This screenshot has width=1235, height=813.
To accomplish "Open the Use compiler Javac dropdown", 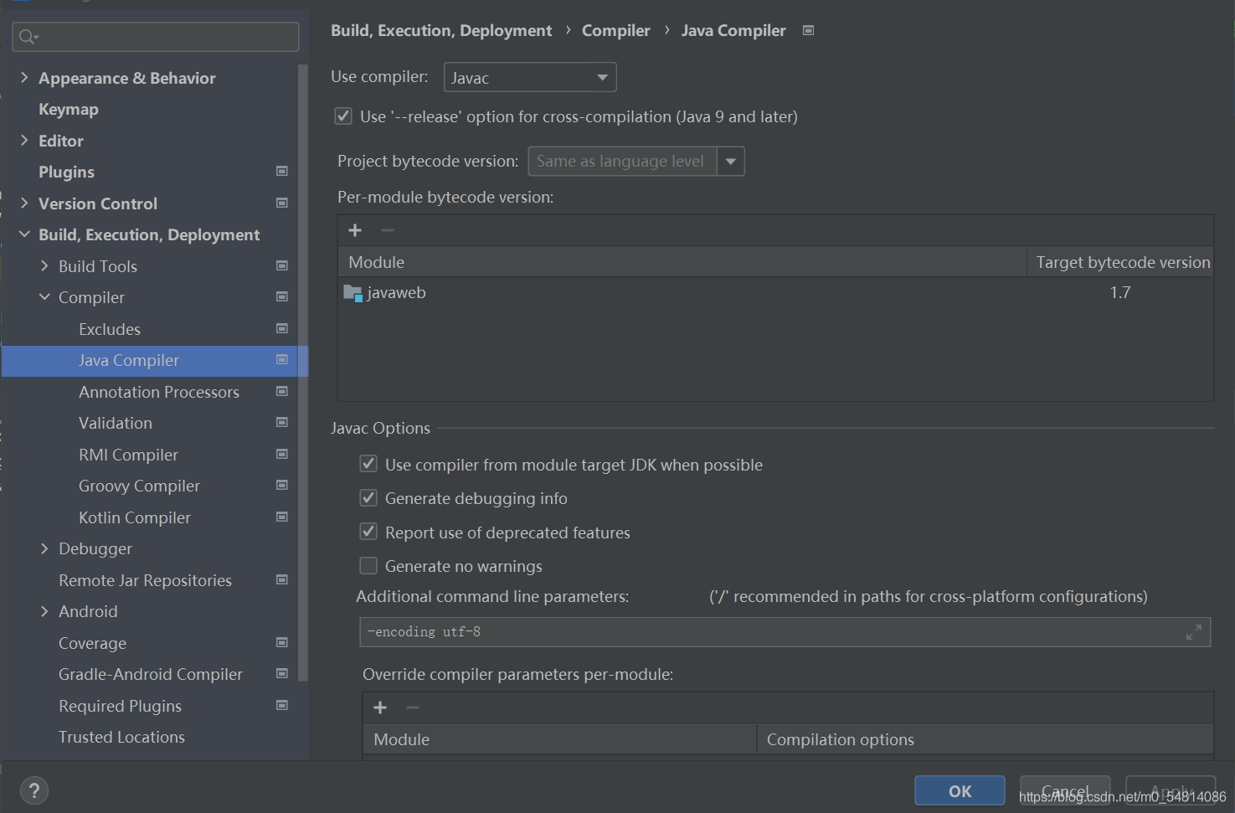I will [530, 77].
